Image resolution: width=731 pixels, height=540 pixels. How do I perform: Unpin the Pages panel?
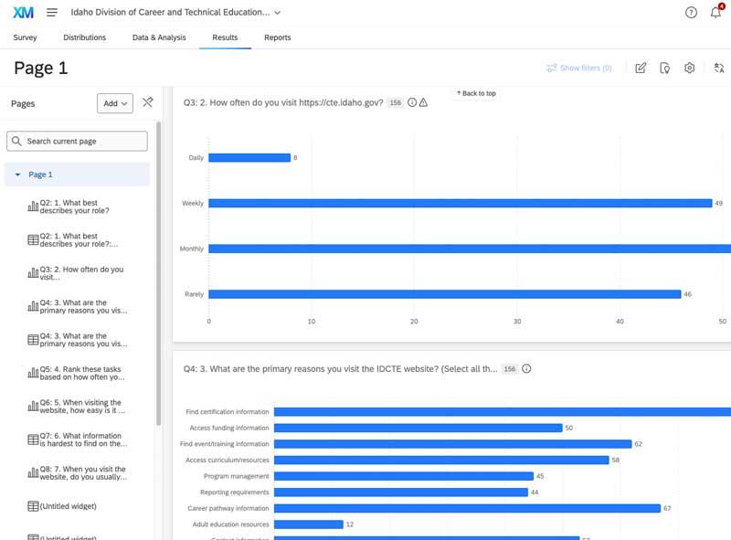[148, 102]
